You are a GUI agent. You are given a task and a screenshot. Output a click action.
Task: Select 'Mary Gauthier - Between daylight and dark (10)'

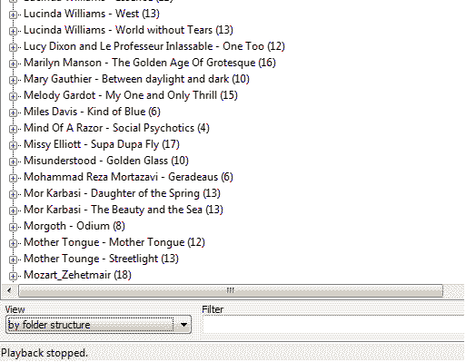coord(136,79)
